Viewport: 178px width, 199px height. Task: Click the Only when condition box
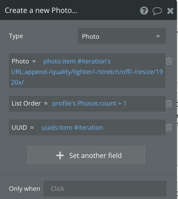point(104,188)
